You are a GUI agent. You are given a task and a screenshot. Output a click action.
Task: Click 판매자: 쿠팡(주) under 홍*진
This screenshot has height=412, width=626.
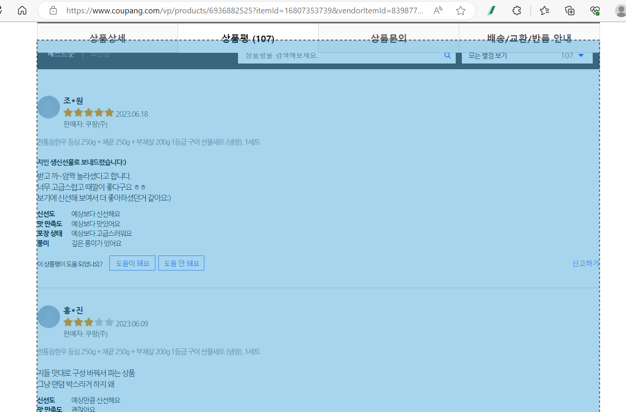[x=85, y=334]
